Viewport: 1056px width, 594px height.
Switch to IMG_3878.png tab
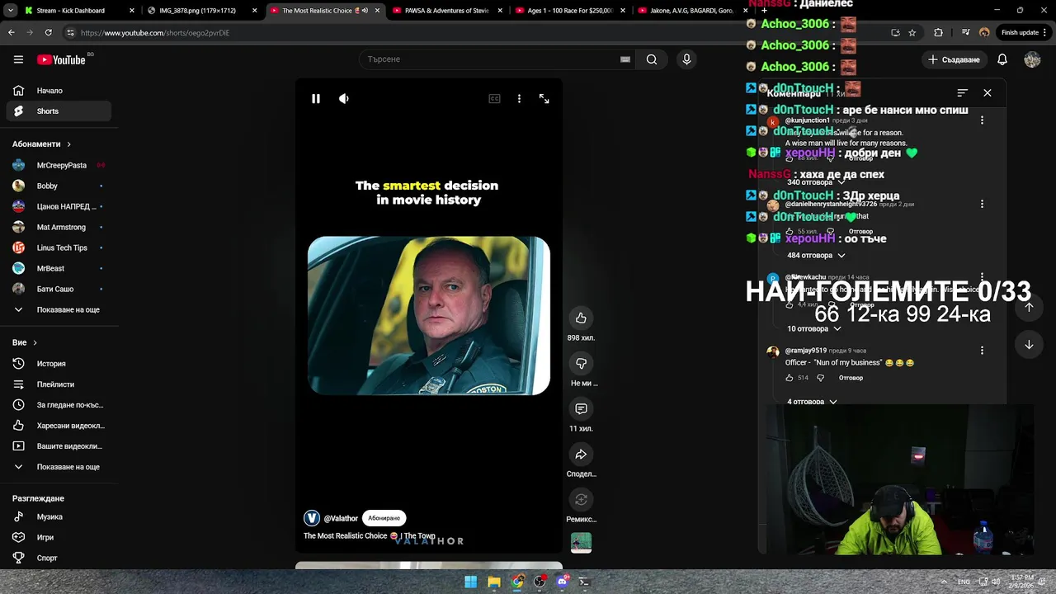coord(200,11)
